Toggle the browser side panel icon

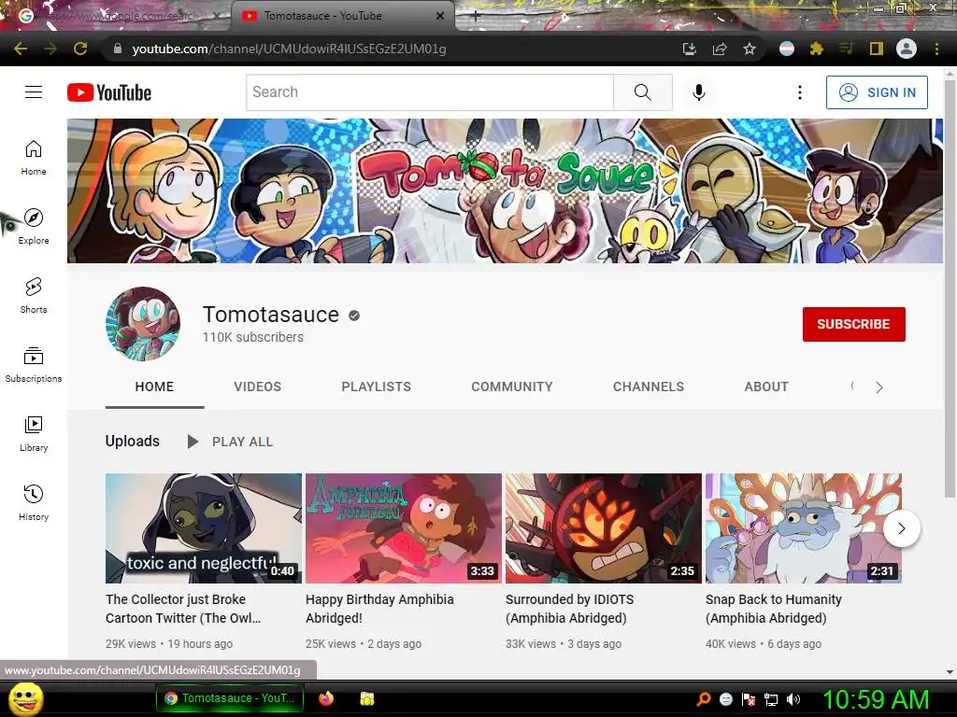pyautogui.click(x=877, y=49)
